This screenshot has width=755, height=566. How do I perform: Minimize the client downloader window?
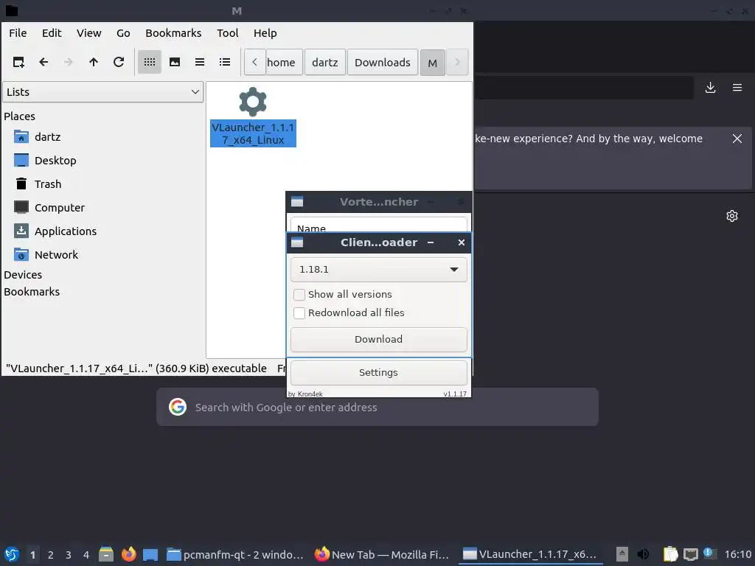(x=431, y=242)
